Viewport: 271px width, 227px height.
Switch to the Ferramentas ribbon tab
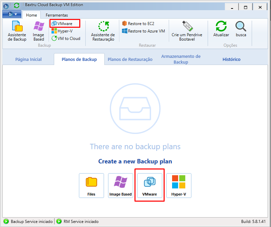coord(57,15)
